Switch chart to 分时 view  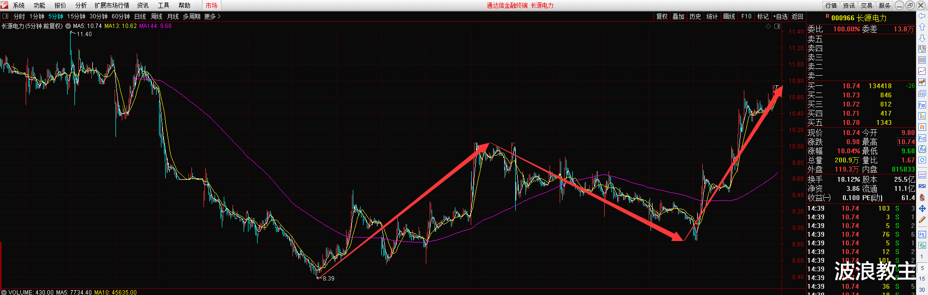19,16
